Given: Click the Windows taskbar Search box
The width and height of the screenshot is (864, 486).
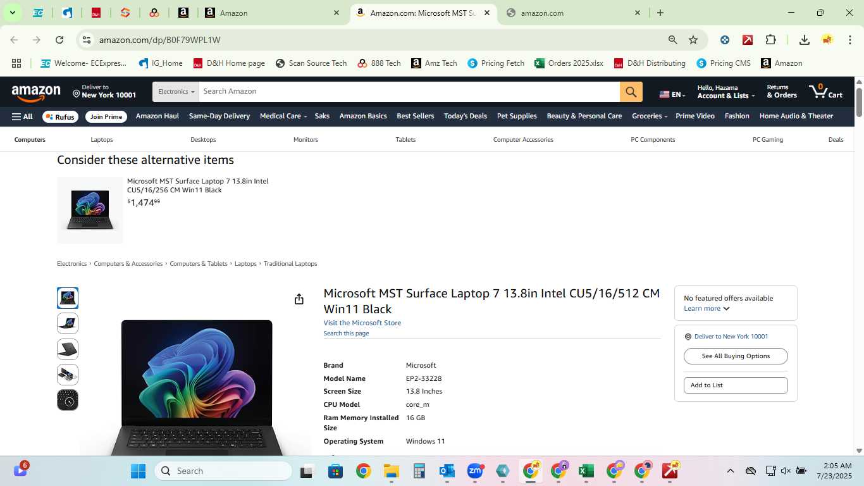Looking at the screenshot, I should (x=223, y=471).
